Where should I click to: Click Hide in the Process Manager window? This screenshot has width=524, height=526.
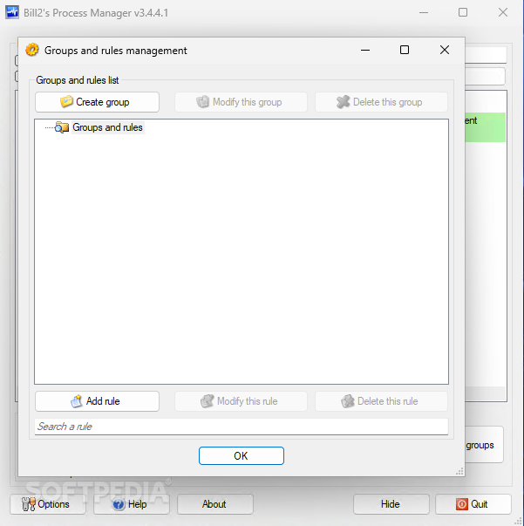point(391,504)
